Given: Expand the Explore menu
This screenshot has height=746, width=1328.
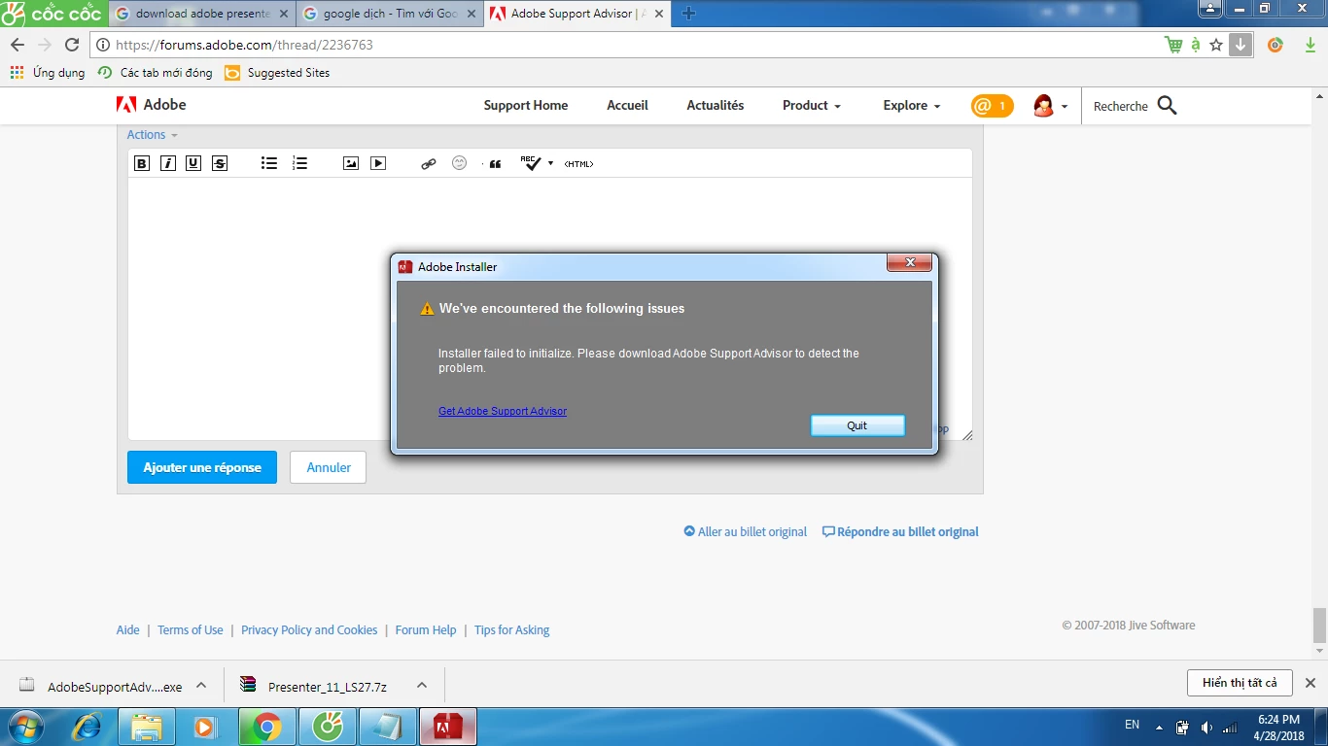Looking at the screenshot, I should (912, 105).
